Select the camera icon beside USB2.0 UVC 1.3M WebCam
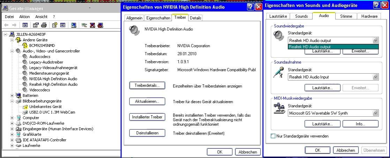 [25, 112]
